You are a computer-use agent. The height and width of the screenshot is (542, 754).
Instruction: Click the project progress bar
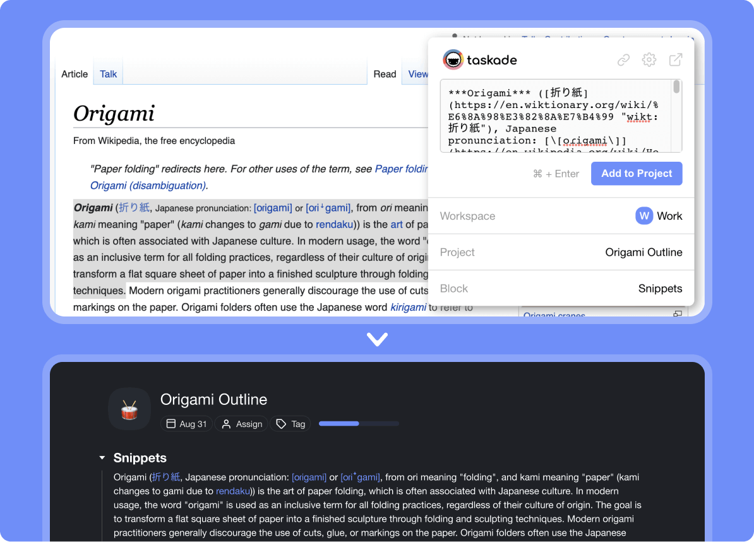359,424
